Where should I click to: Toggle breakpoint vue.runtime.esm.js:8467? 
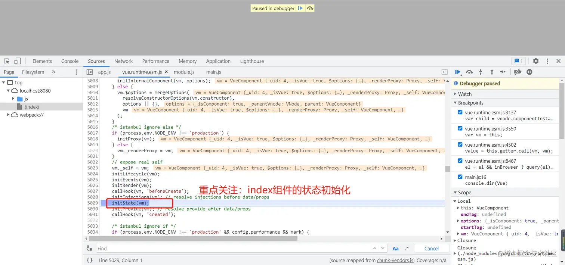point(460,160)
